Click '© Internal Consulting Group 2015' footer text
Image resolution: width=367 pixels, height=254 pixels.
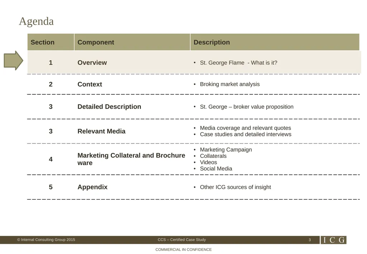[46, 240]
